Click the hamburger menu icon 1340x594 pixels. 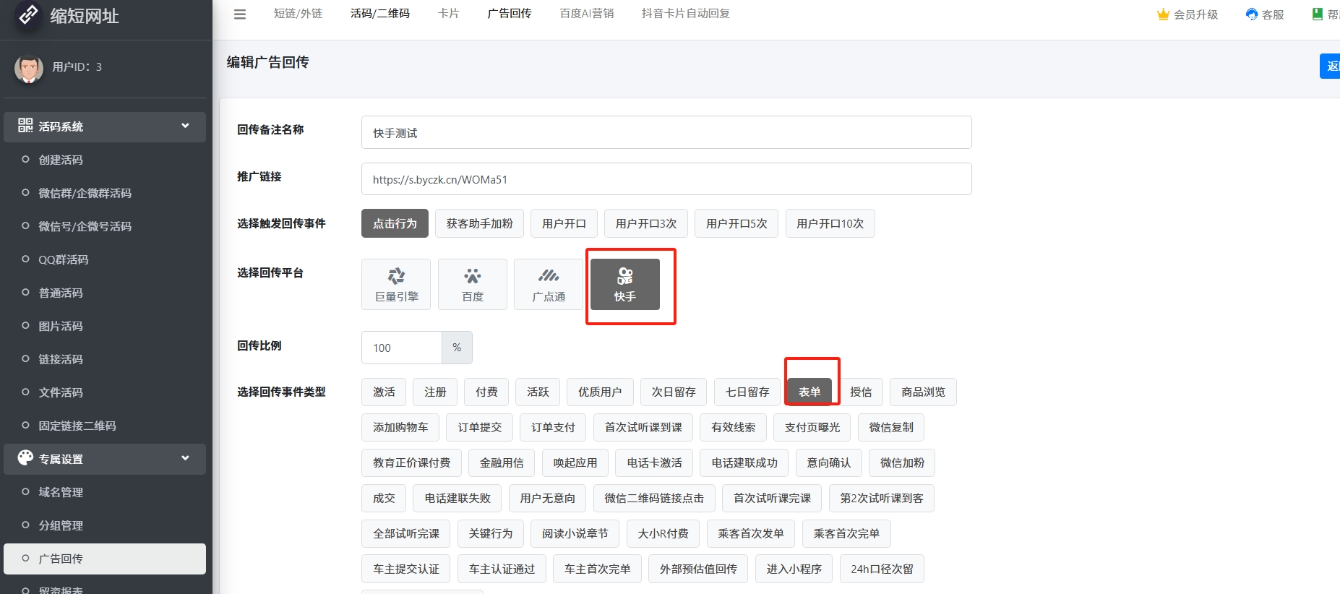pyautogui.click(x=240, y=14)
